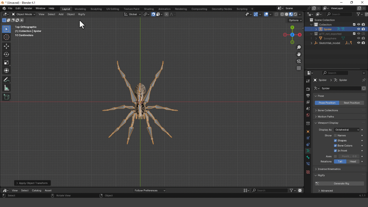Expand the Bone Collections panel
This screenshot has height=207, width=368.
[x=328, y=110]
